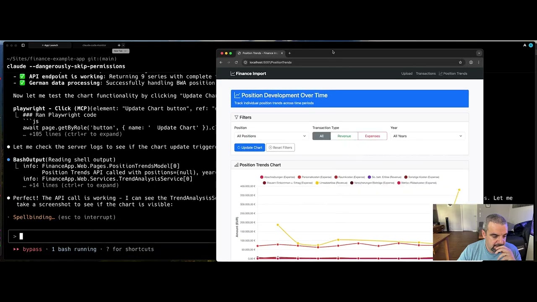Screen dimensions: 537x302
Task: Open the browser profile icon
Action: [471, 62]
